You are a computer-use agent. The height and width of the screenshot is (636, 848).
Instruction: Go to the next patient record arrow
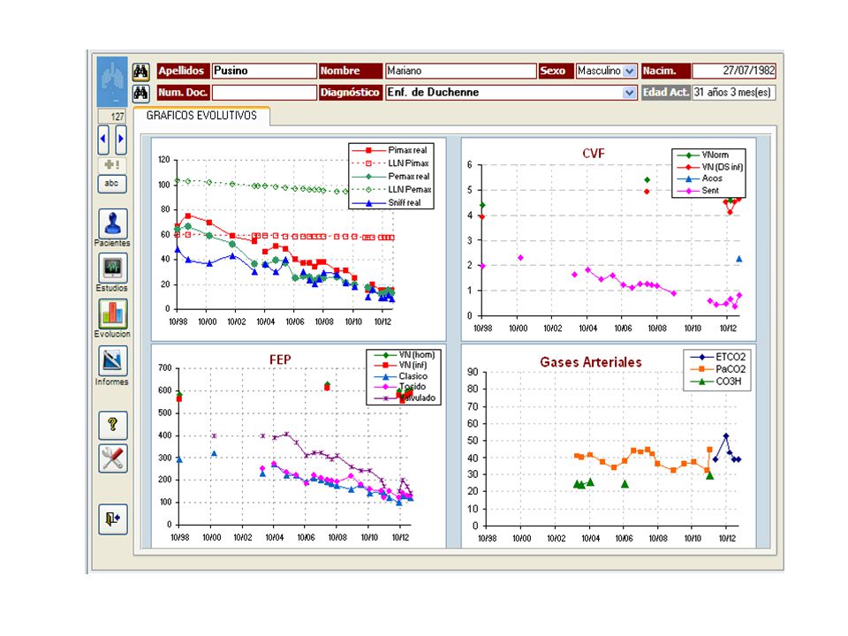coord(121,139)
